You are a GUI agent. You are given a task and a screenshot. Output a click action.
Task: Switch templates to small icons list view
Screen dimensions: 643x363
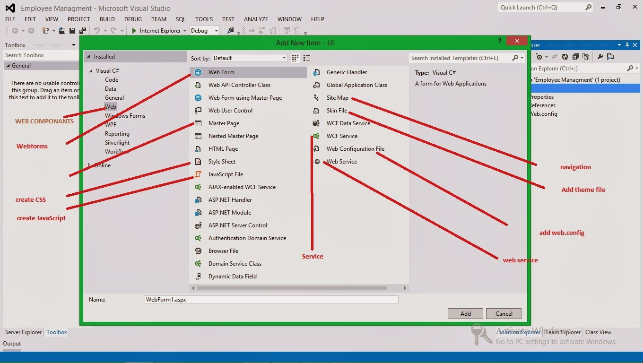coord(306,58)
